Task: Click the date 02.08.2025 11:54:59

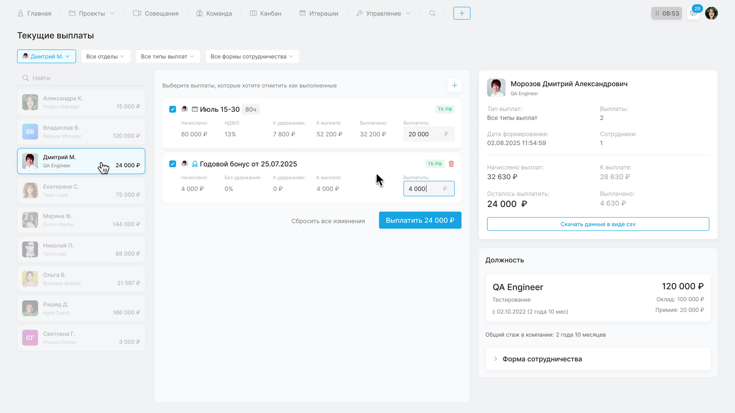Action: pyautogui.click(x=517, y=143)
